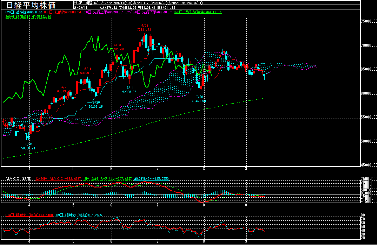Click the 6/11 low label 62335.75
Viewport: 379px width, 247px height.
pyautogui.click(x=129, y=90)
